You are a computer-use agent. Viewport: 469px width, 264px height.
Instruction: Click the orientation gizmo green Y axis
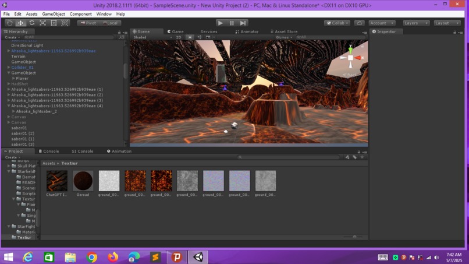[x=350, y=50]
